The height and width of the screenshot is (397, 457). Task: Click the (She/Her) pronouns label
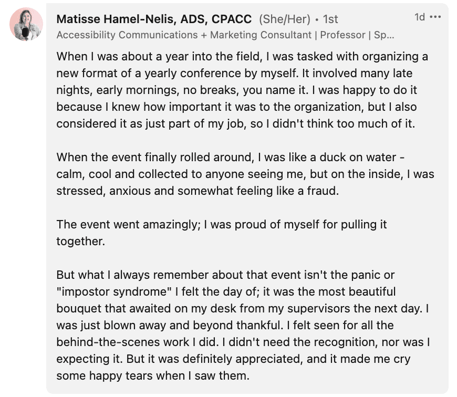coord(284,19)
